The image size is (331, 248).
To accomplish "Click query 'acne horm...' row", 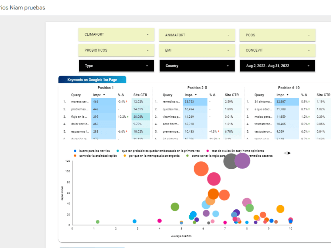I will (171, 124).
